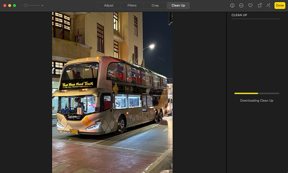This screenshot has height=173, width=288.
Task: Switch to the Filters tab
Action: tap(132, 6)
